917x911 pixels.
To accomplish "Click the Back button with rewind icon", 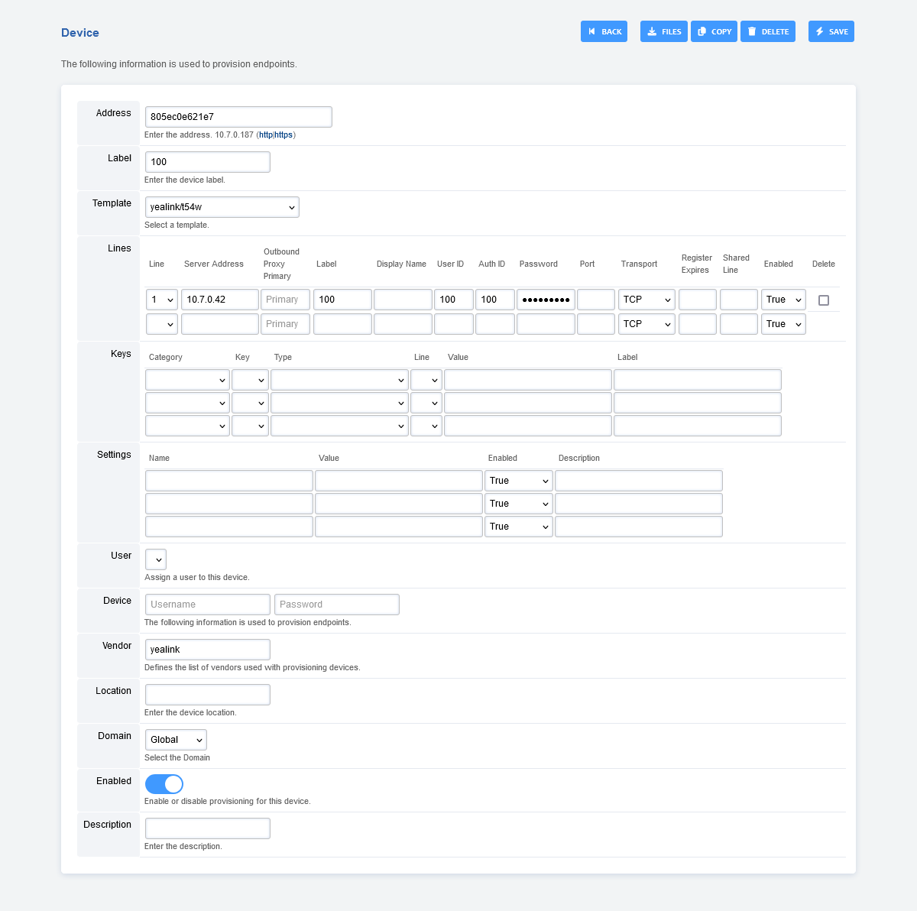I will click(x=604, y=31).
